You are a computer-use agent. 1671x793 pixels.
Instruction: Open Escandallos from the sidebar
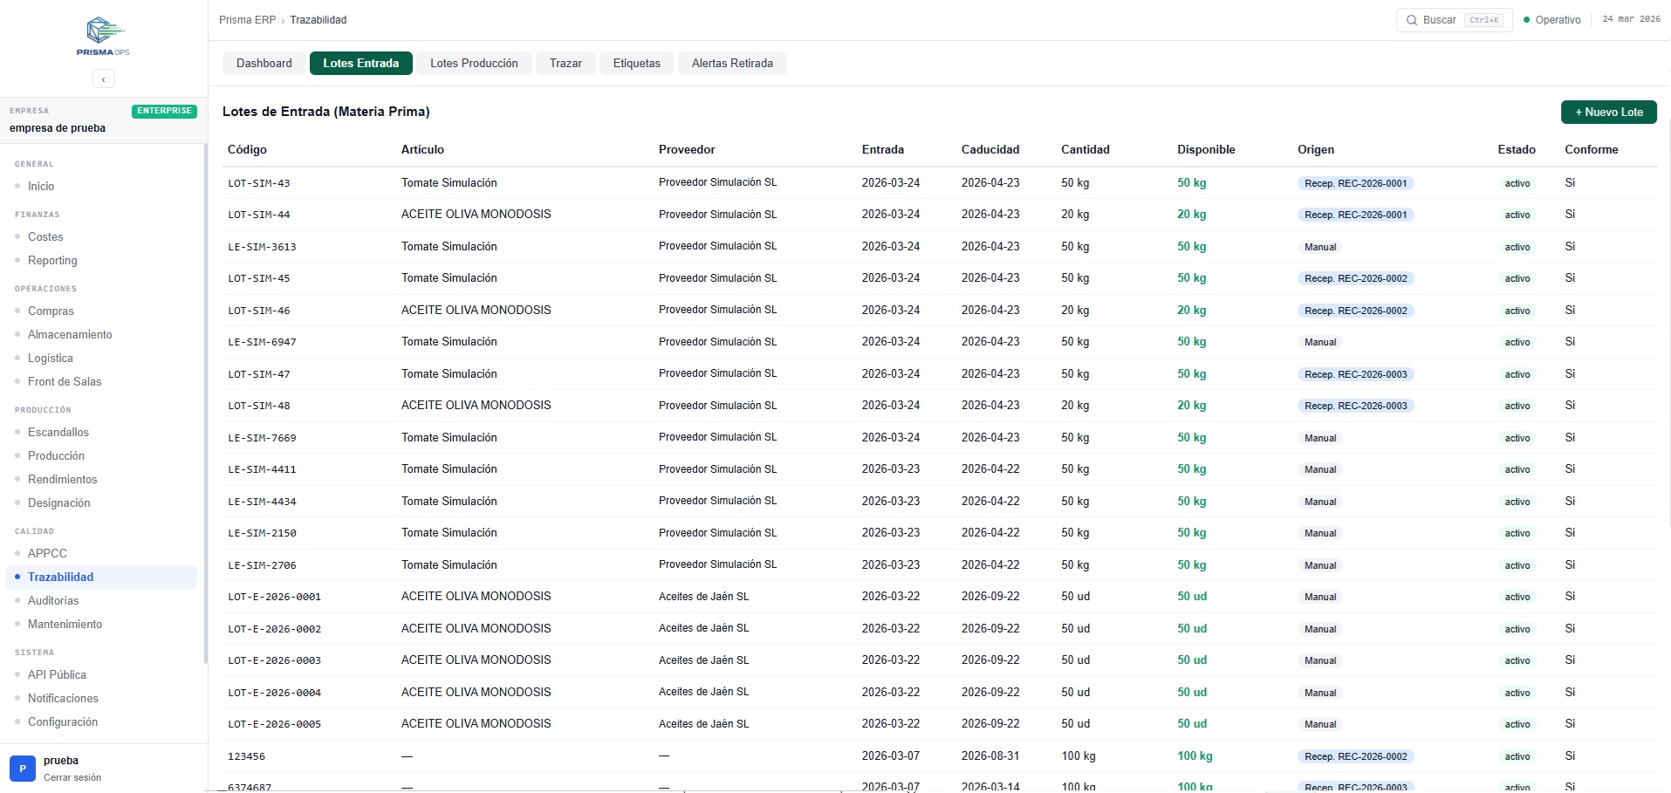tap(58, 432)
